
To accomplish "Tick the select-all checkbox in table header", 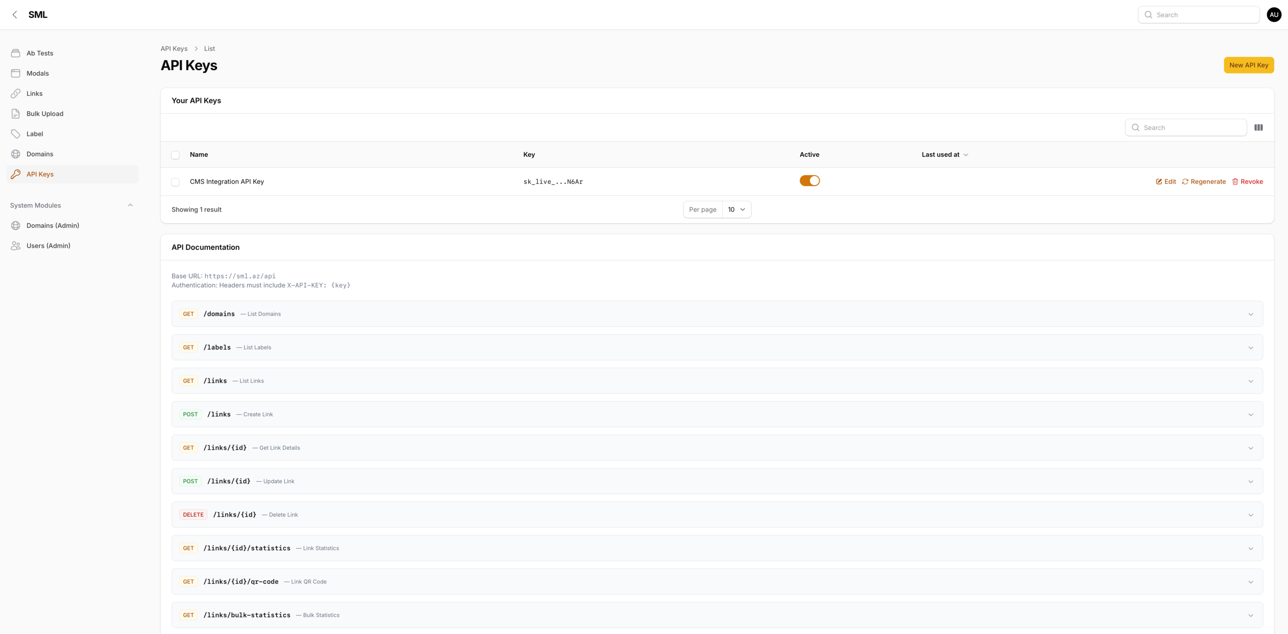I will click(x=175, y=155).
